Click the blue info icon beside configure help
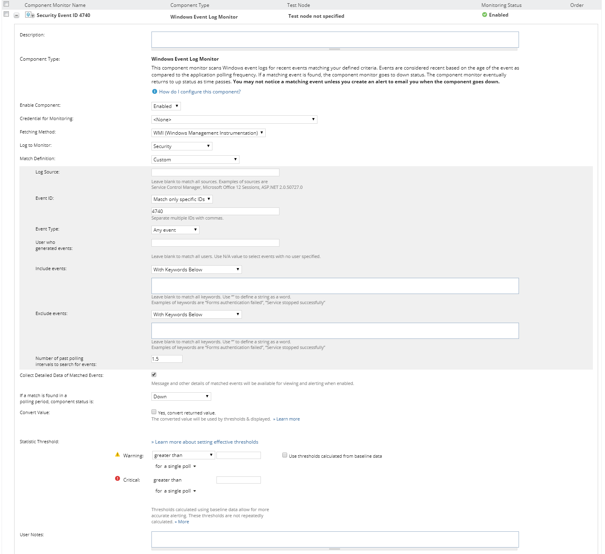This screenshot has width=605, height=554. pos(154,92)
